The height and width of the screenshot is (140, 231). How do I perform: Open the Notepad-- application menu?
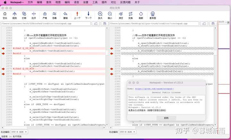[x=17, y=2]
